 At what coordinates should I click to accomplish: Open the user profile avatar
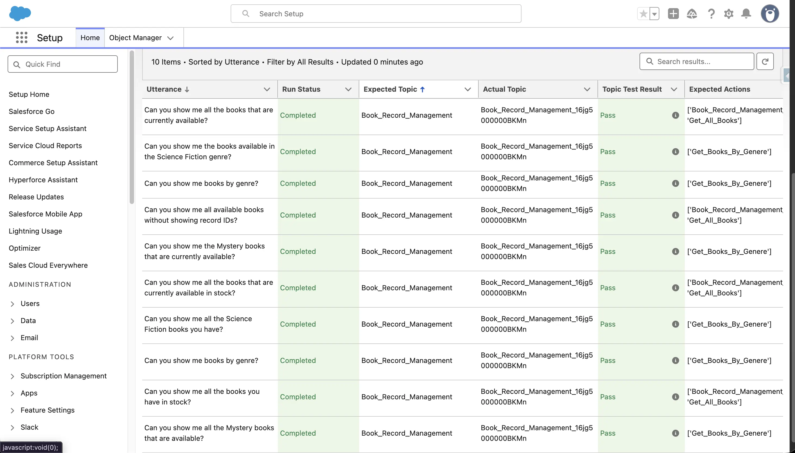769,14
